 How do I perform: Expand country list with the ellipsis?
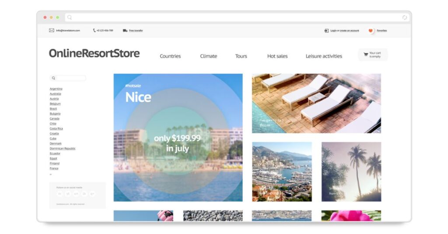coord(51,174)
